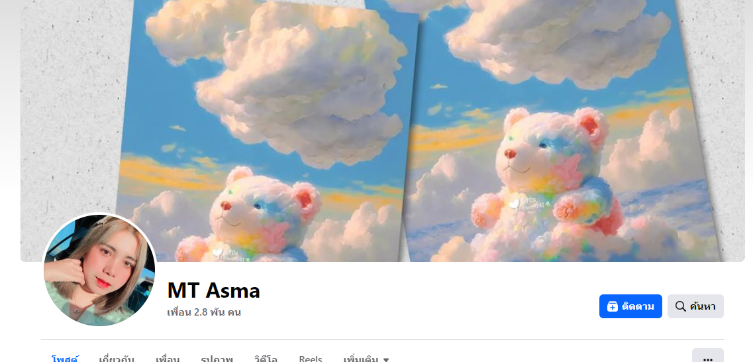753x362 pixels.
Task: Switch to the วิดีโอ tab
Action: [x=266, y=359]
